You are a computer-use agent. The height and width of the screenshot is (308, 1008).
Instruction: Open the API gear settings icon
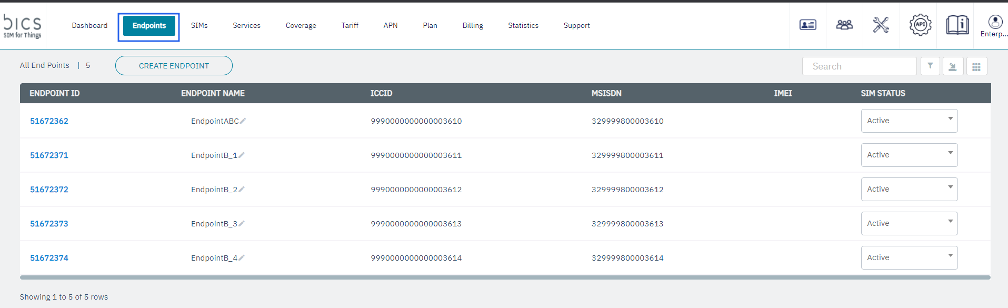920,25
